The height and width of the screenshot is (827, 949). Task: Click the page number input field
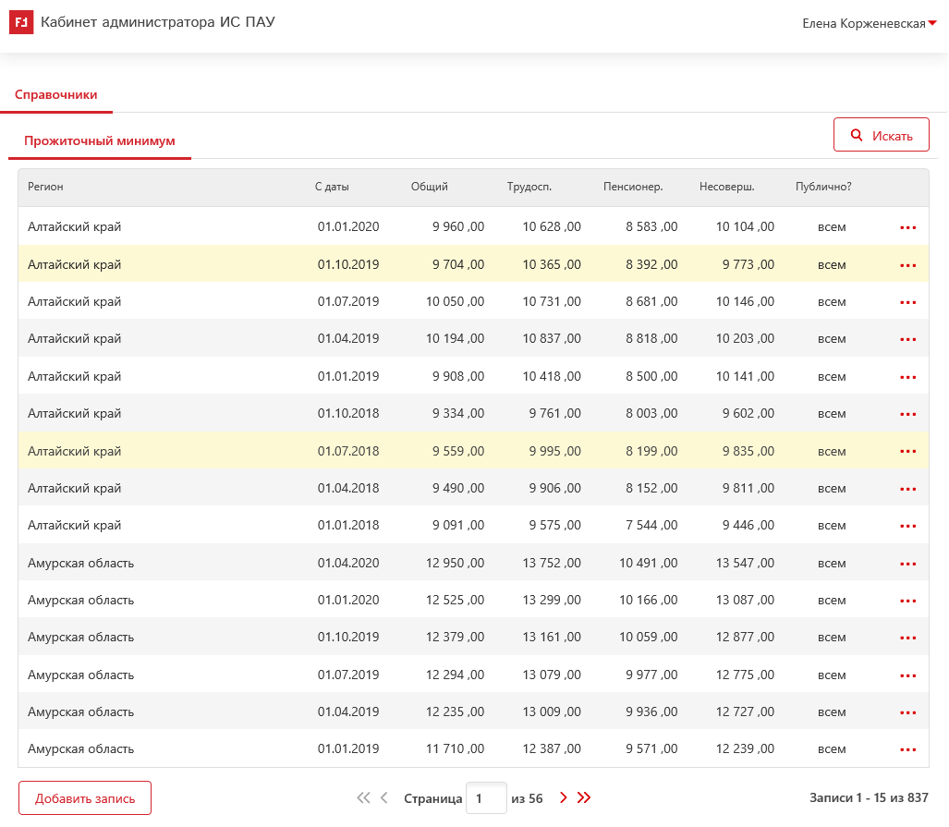[x=485, y=798]
